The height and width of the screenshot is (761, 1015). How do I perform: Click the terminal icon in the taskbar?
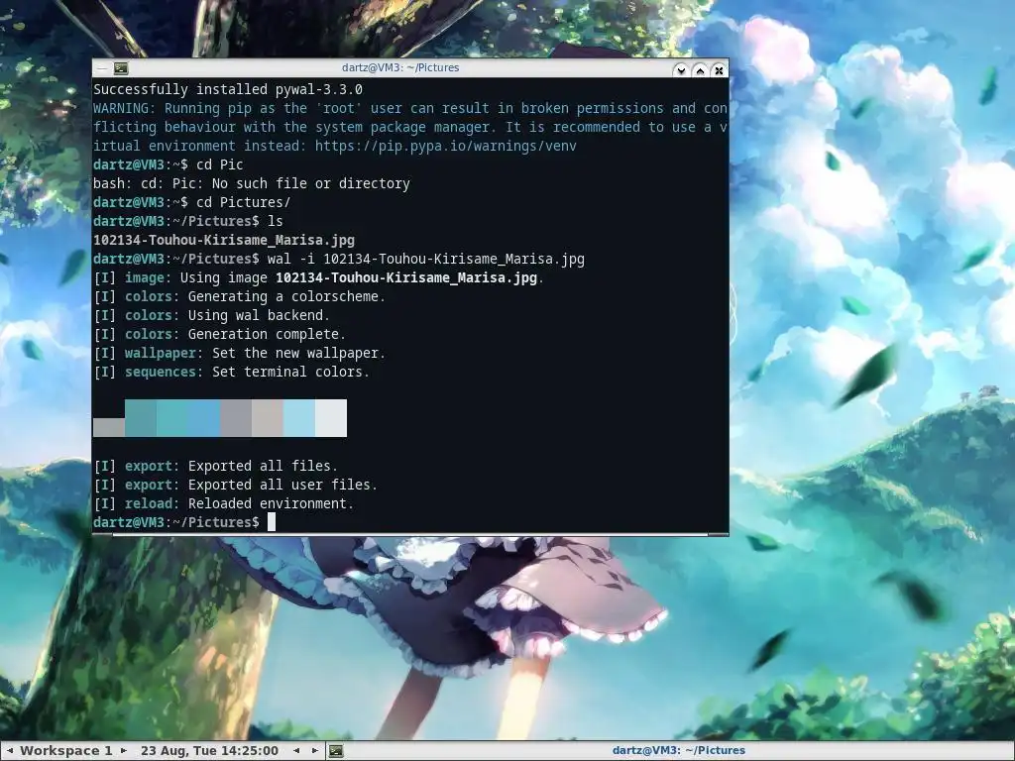pyautogui.click(x=336, y=751)
